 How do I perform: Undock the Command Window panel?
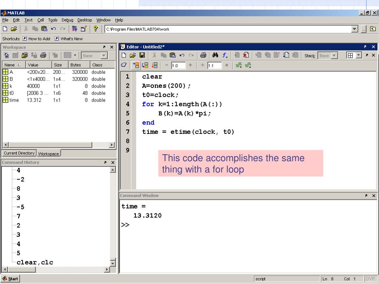(366, 195)
